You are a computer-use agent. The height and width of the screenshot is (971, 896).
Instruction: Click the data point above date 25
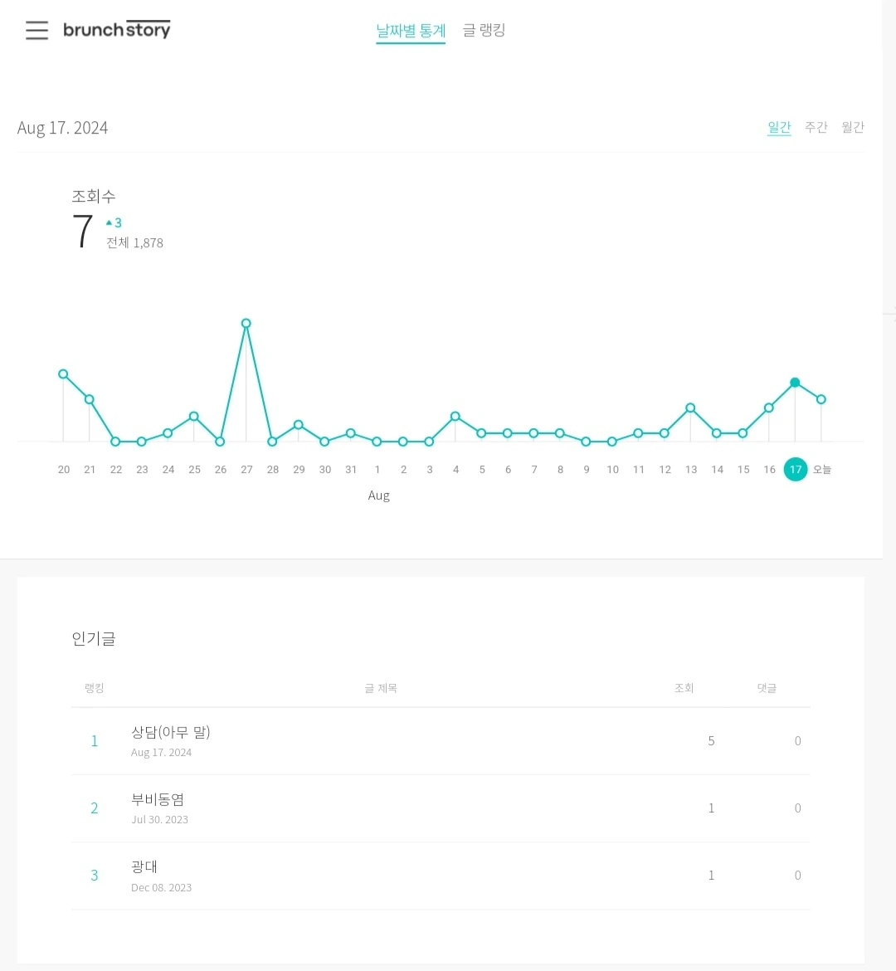(x=194, y=416)
